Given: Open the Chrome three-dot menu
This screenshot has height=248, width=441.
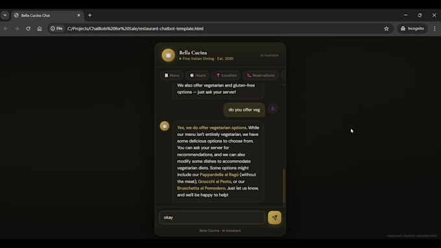Looking at the screenshot, I should point(435,28).
